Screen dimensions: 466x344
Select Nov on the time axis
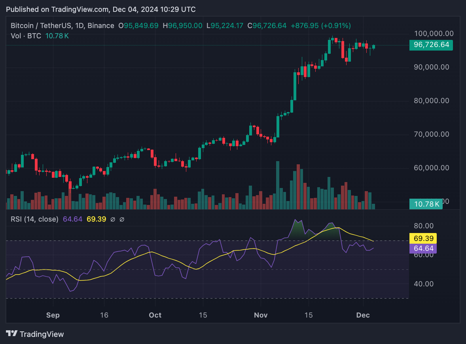[x=260, y=315]
